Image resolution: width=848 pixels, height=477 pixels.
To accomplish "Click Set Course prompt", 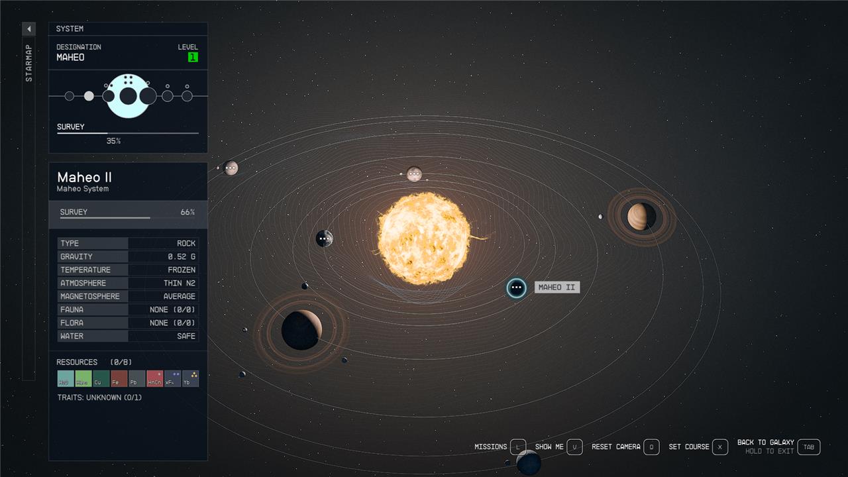I will point(719,447).
